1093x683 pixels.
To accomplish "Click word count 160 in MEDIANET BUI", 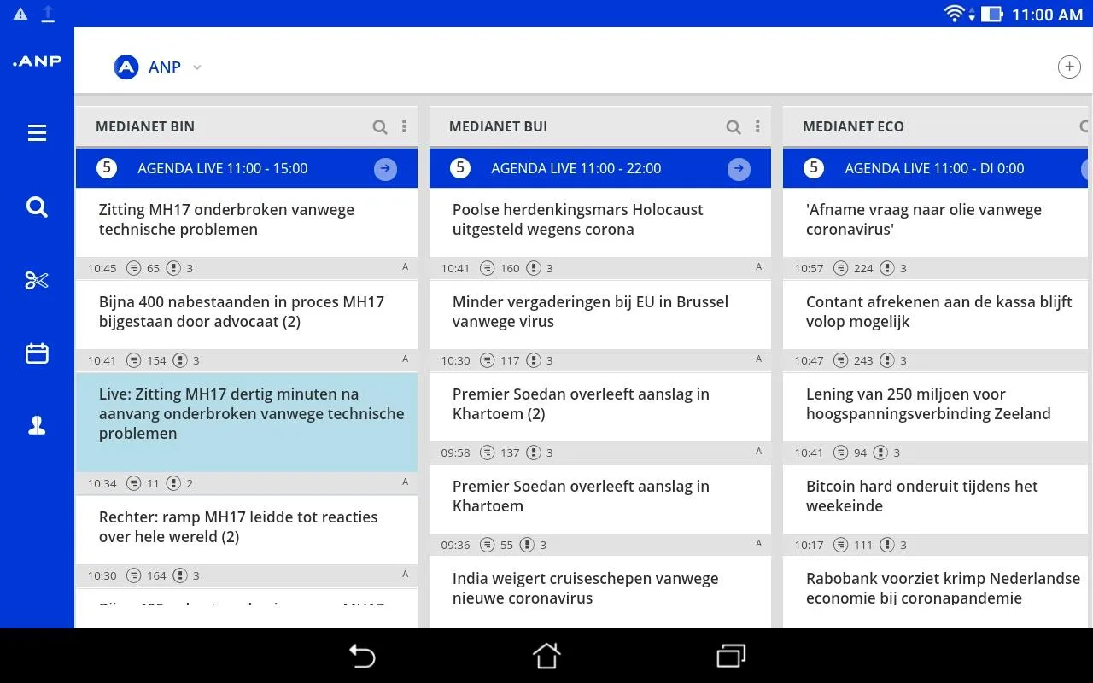I will (510, 268).
